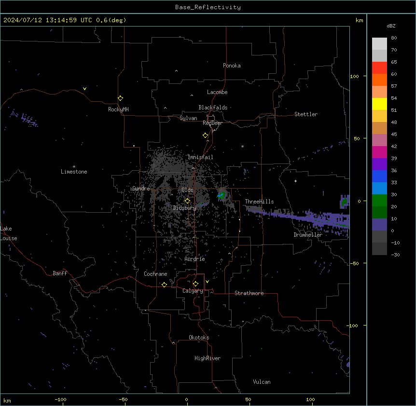Image resolution: width=416 pixels, height=406 pixels.
Task: Click the Limestone label
Action: (74, 172)
